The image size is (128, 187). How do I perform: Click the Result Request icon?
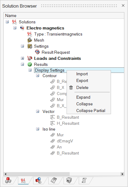(37, 52)
